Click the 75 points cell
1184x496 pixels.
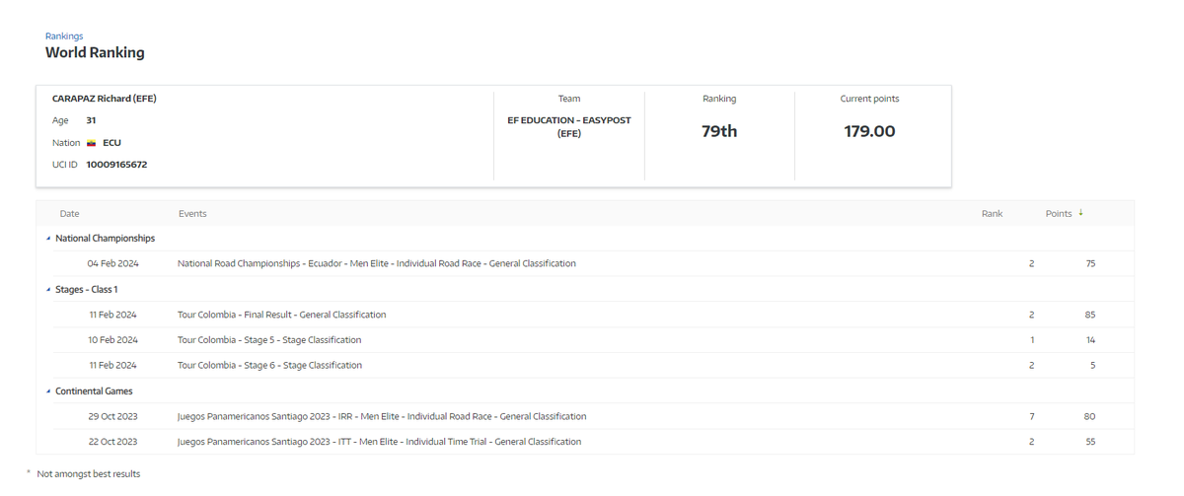pyautogui.click(x=1090, y=264)
